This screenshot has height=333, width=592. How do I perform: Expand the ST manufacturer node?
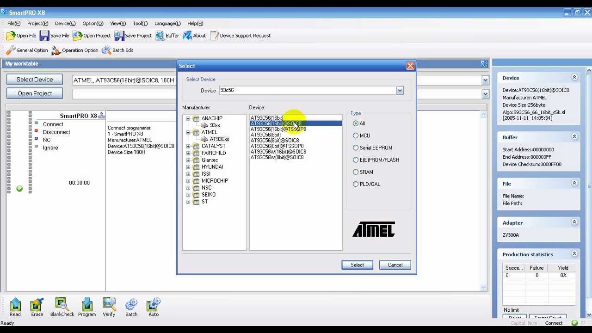coord(188,202)
